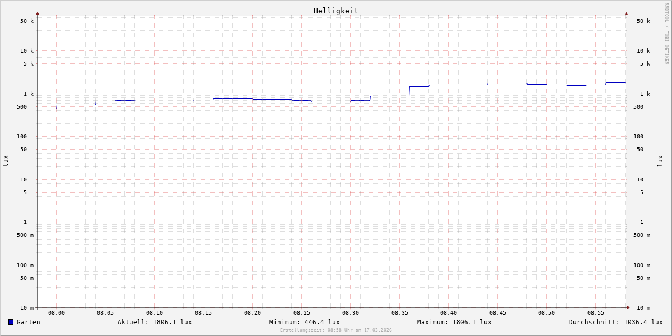Click the RRDTOOL / TOBI OETIKER watermark

tap(666, 34)
